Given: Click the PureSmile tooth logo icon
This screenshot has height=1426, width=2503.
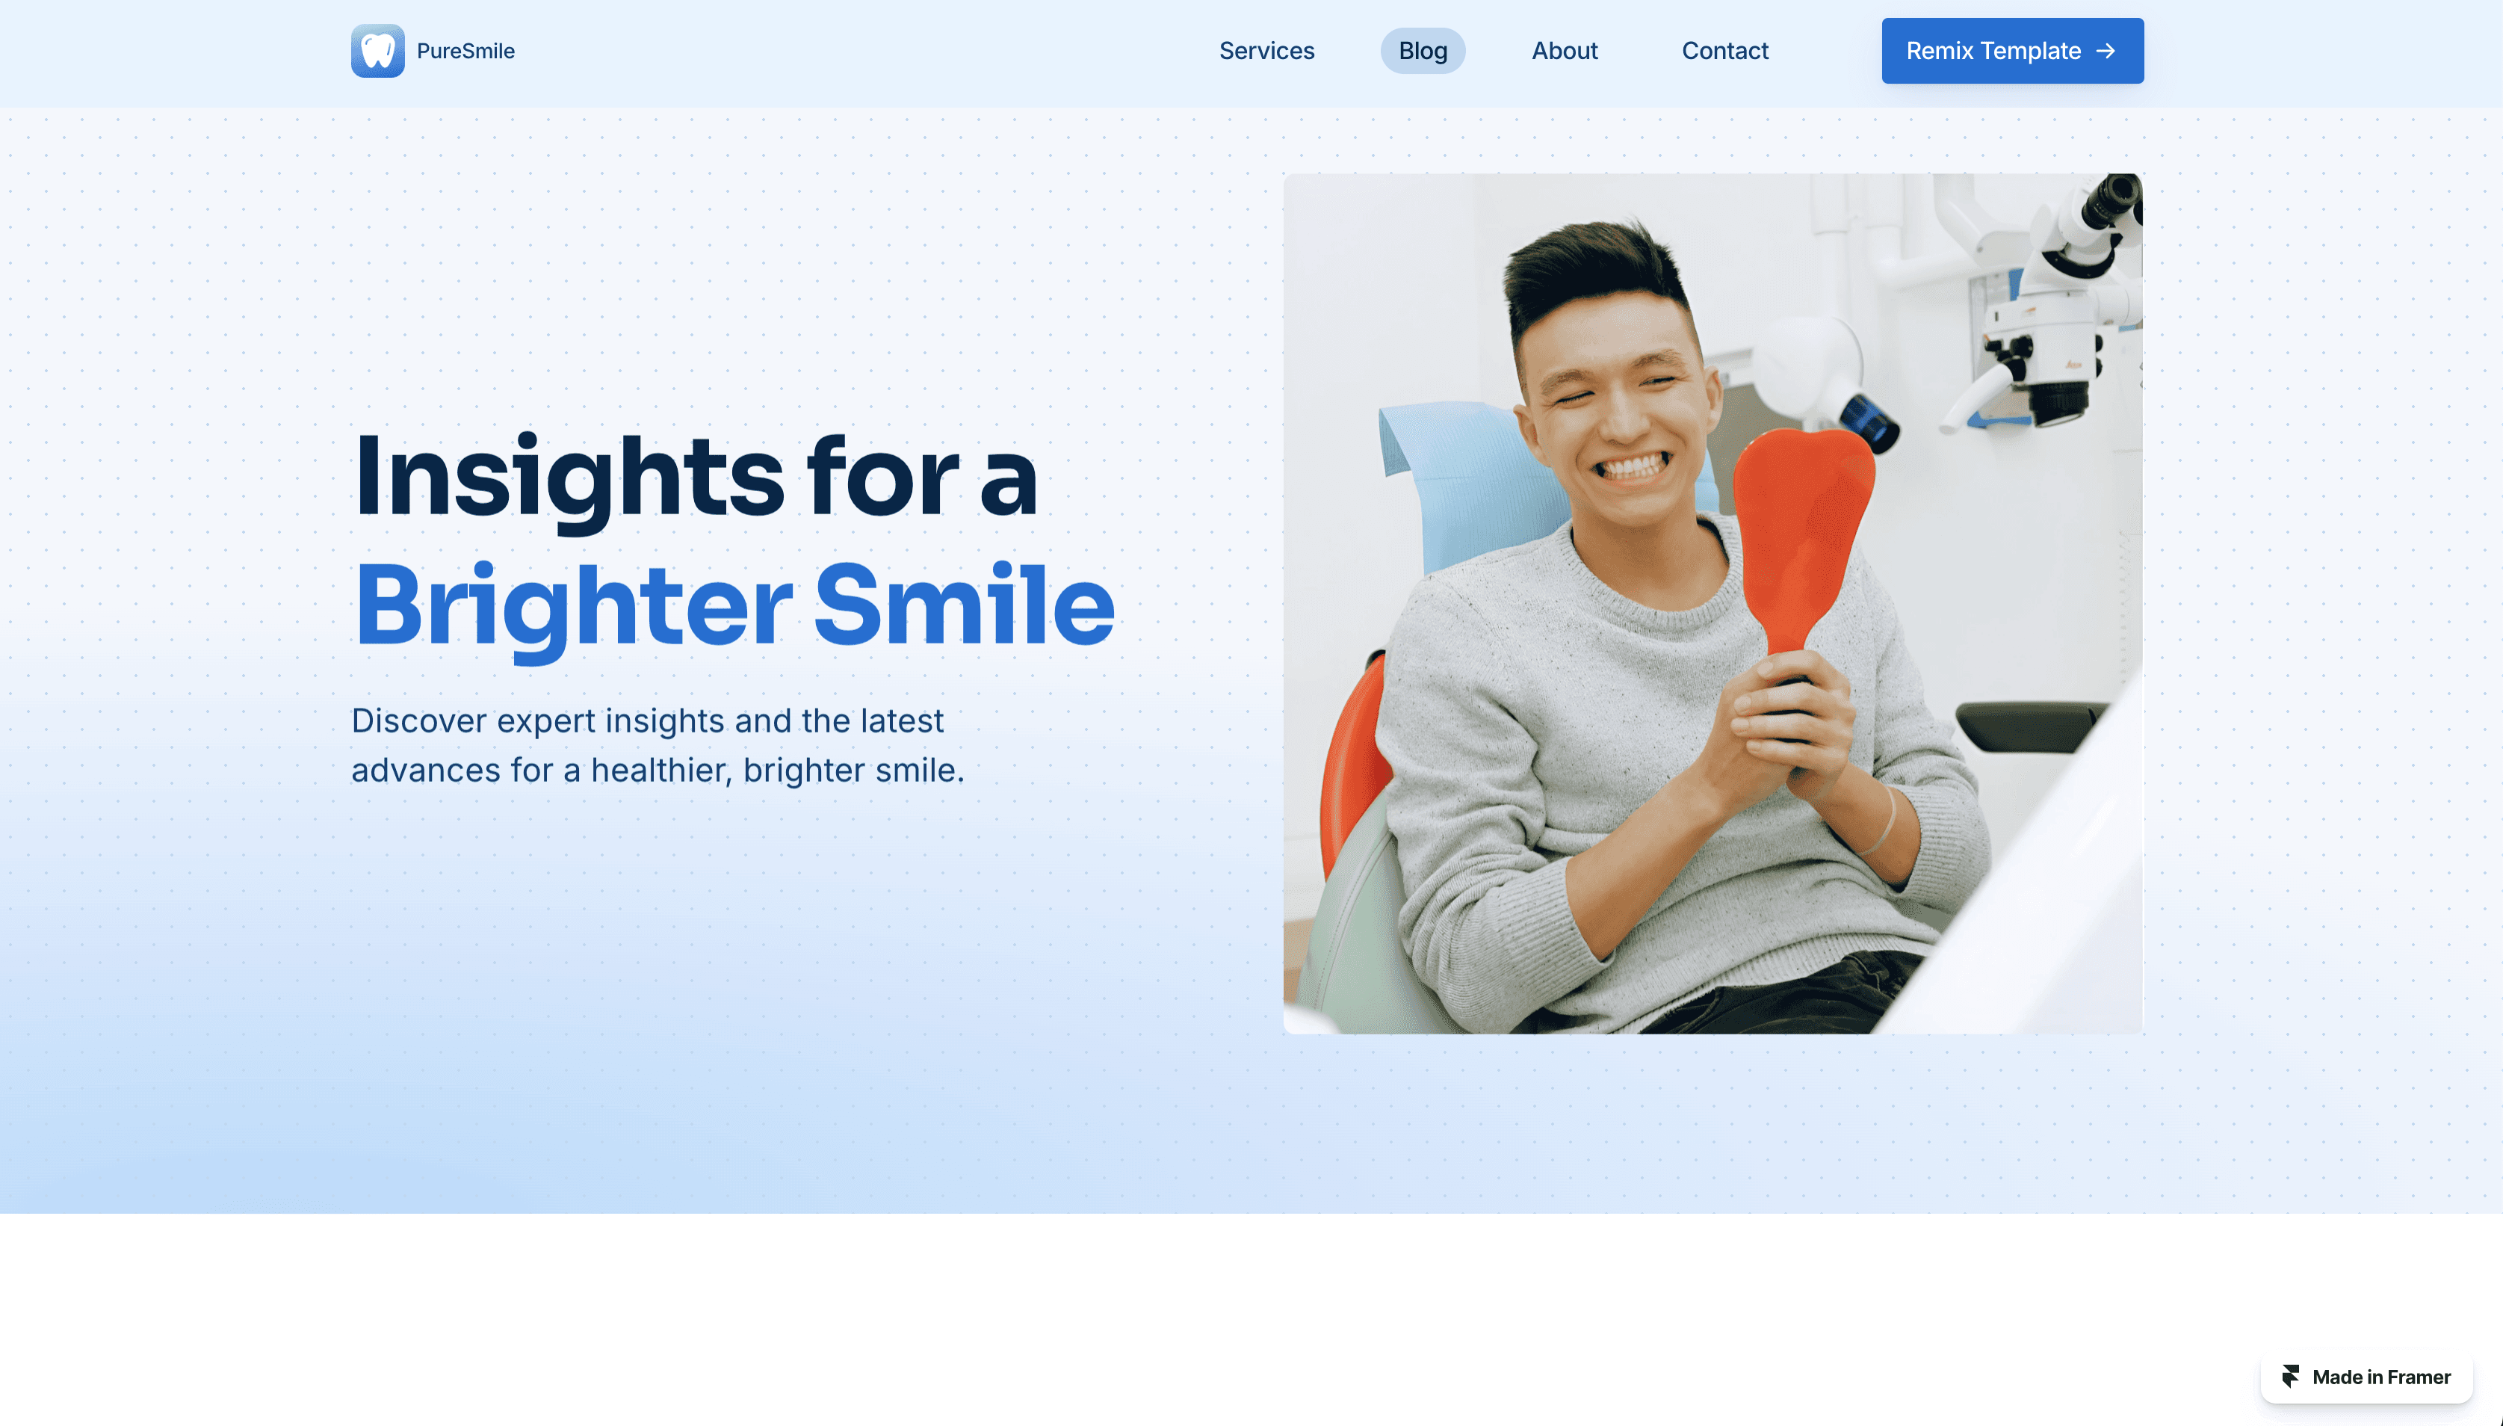Looking at the screenshot, I should (378, 51).
